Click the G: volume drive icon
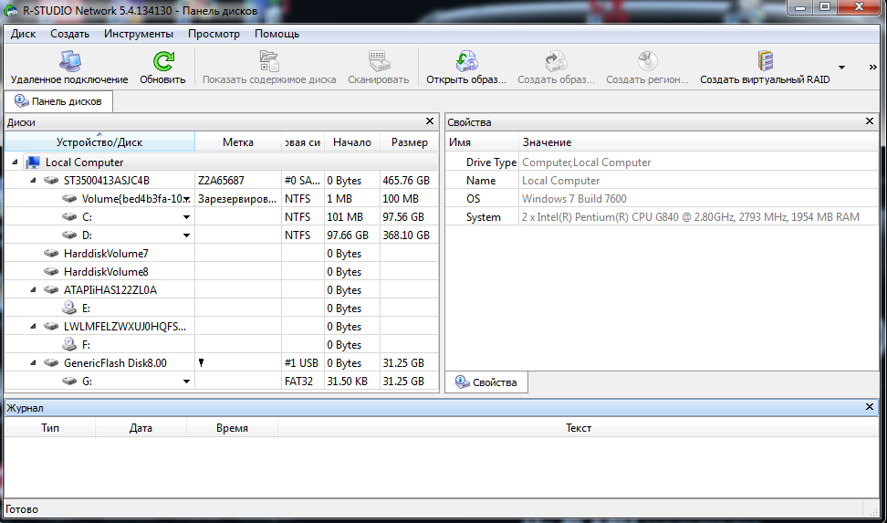Viewport: 887px width, 523px height. 69,382
